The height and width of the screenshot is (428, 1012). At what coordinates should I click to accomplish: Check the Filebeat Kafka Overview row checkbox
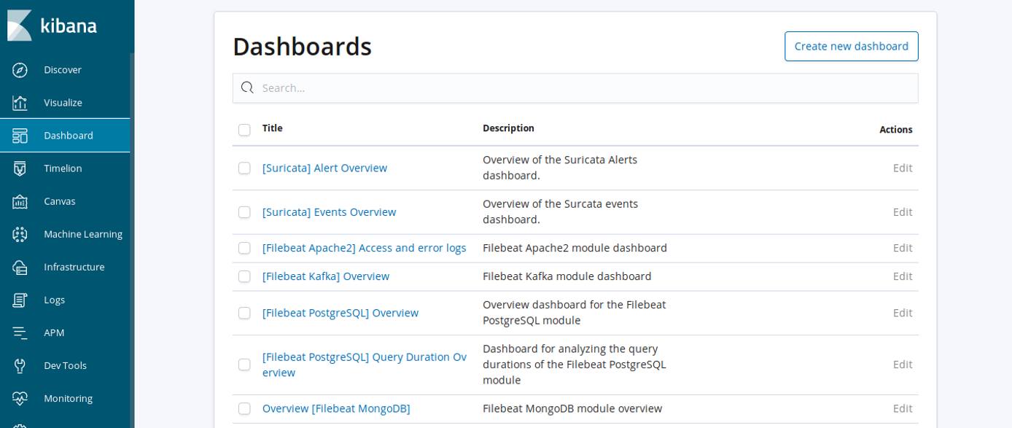tap(244, 276)
